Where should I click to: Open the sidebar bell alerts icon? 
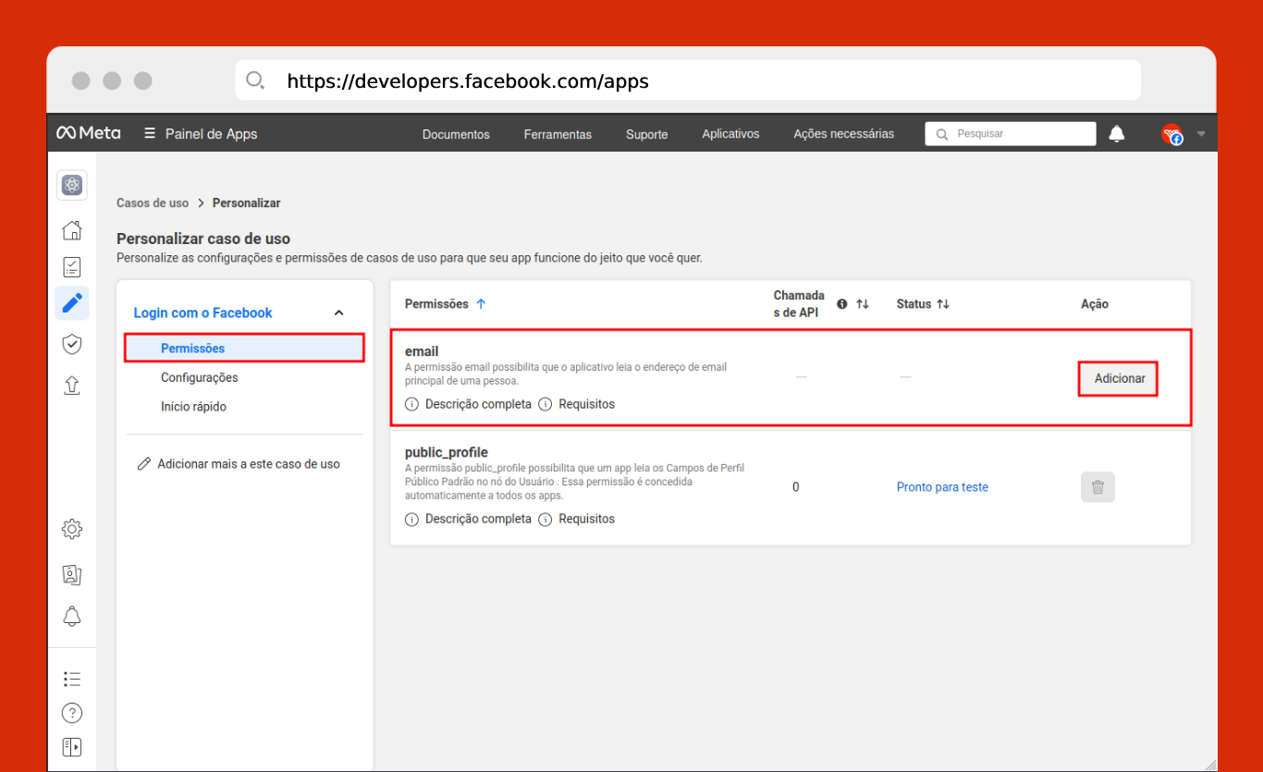[x=72, y=616]
